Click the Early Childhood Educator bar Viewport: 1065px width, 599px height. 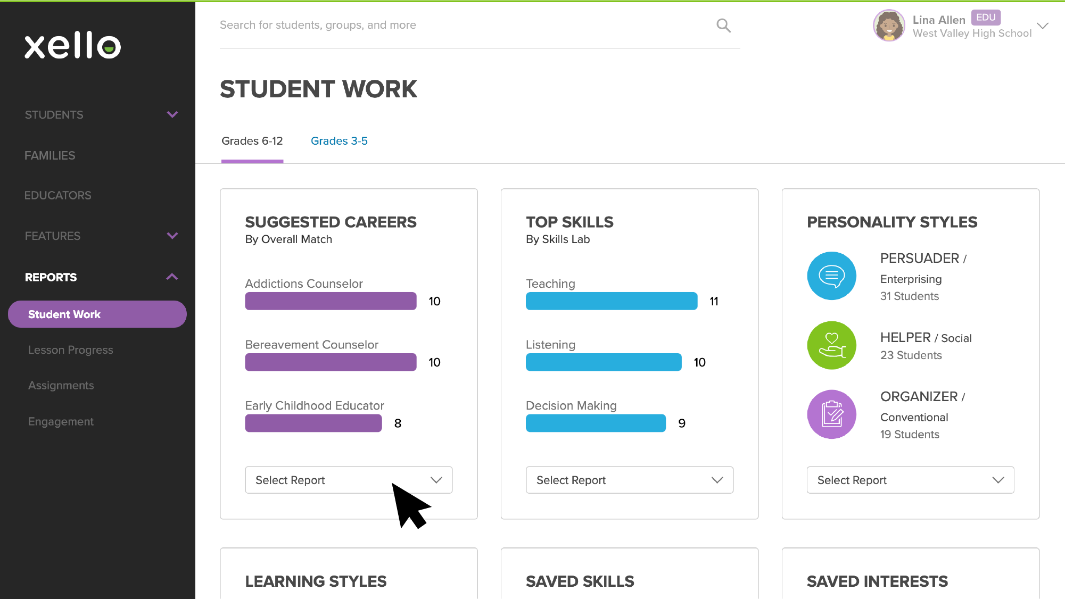point(313,423)
